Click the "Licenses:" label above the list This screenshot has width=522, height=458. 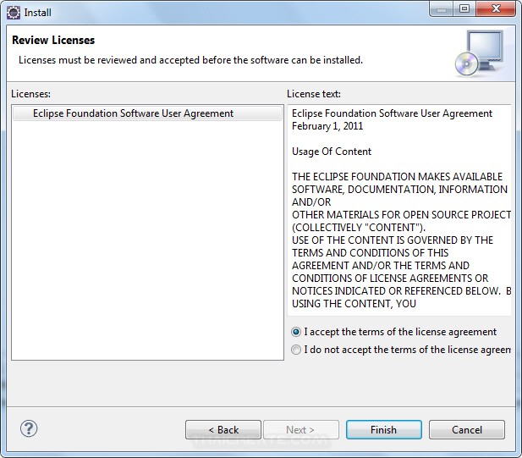[31, 94]
